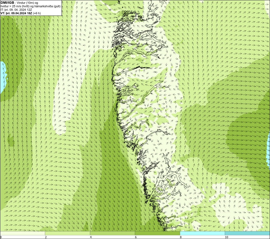Click legend scale label '4'
Viewport: 270px width, 239px height.
coord(91,237)
